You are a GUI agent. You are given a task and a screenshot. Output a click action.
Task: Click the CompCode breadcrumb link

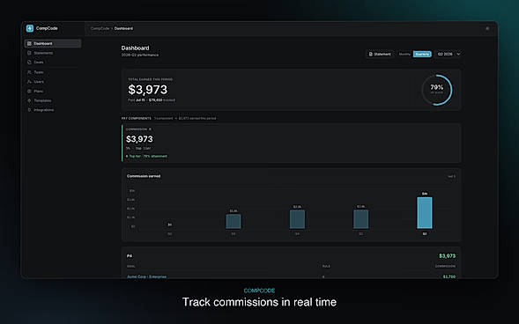(x=100, y=28)
